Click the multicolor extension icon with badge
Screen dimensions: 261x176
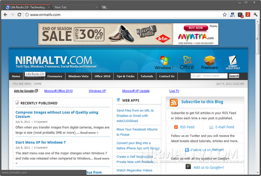[x=241, y=15]
